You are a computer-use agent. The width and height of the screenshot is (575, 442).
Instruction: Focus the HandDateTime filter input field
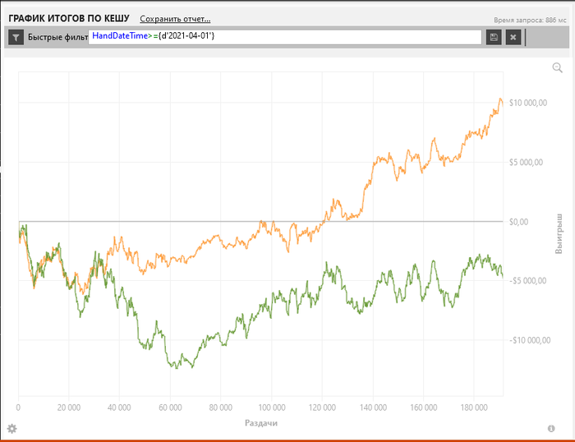click(x=284, y=37)
